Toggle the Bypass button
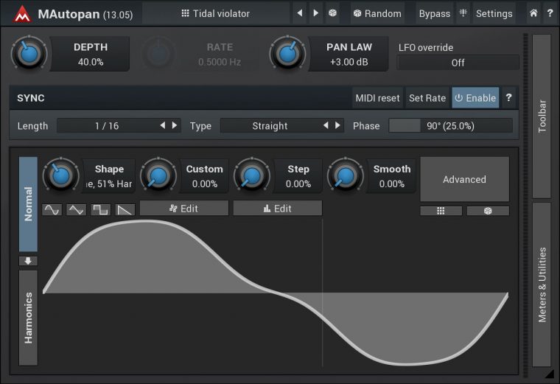560x384 pixels. (434, 13)
